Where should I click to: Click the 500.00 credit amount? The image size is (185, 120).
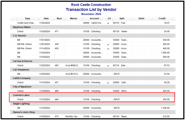166,57
